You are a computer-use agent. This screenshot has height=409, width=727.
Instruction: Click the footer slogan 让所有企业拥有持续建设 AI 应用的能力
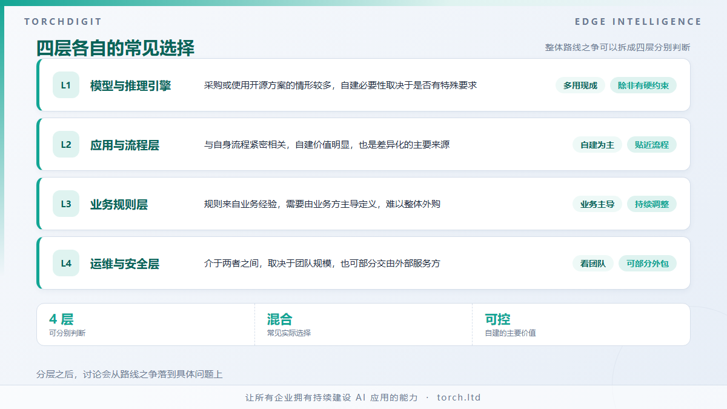[331, 397]
